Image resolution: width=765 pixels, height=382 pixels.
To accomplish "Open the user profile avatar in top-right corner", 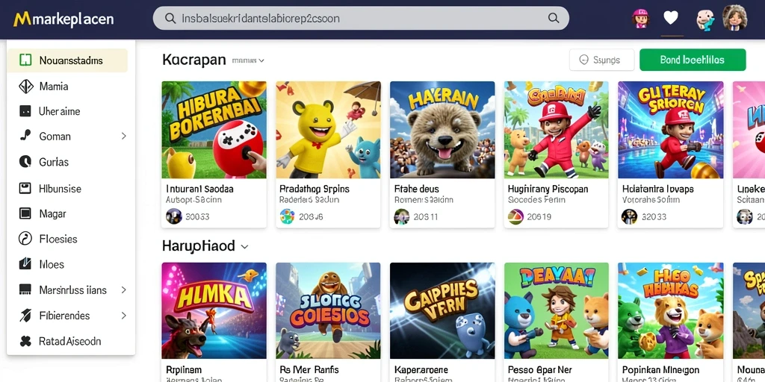I will [x=734, y=19].
